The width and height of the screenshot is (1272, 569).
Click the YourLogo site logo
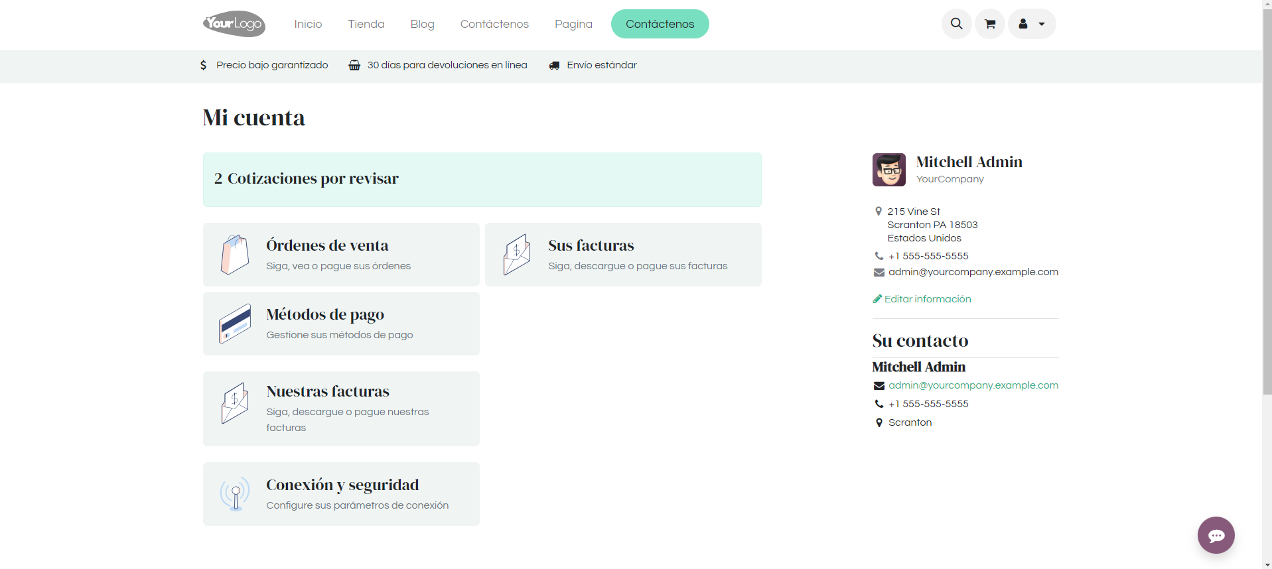(x=234, y=24)
